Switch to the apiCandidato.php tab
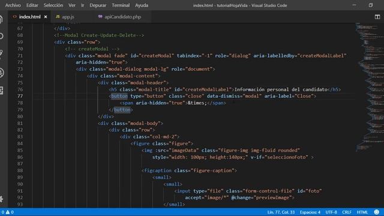 [122, 17]
